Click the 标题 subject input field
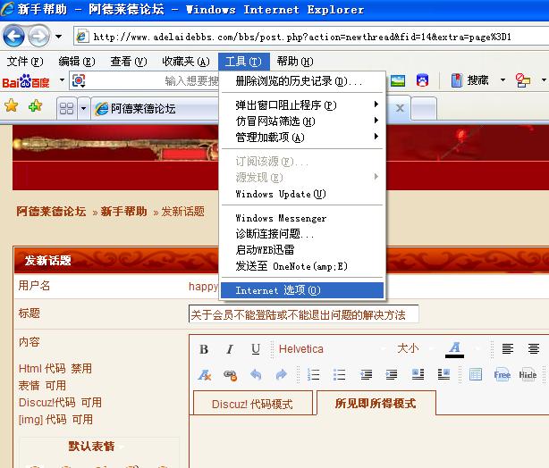This screenshot has width=549, height=468. (303, 314)
